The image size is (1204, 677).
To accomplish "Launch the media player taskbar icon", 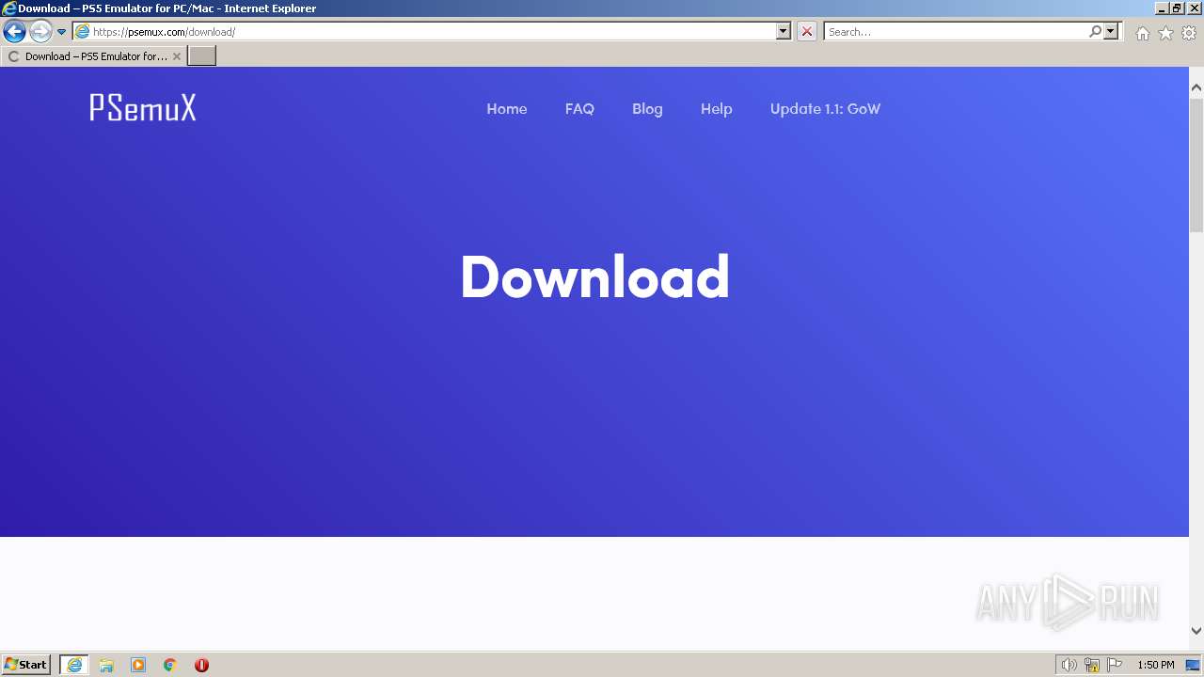I will pyautogui.click(x=138, y=665).
